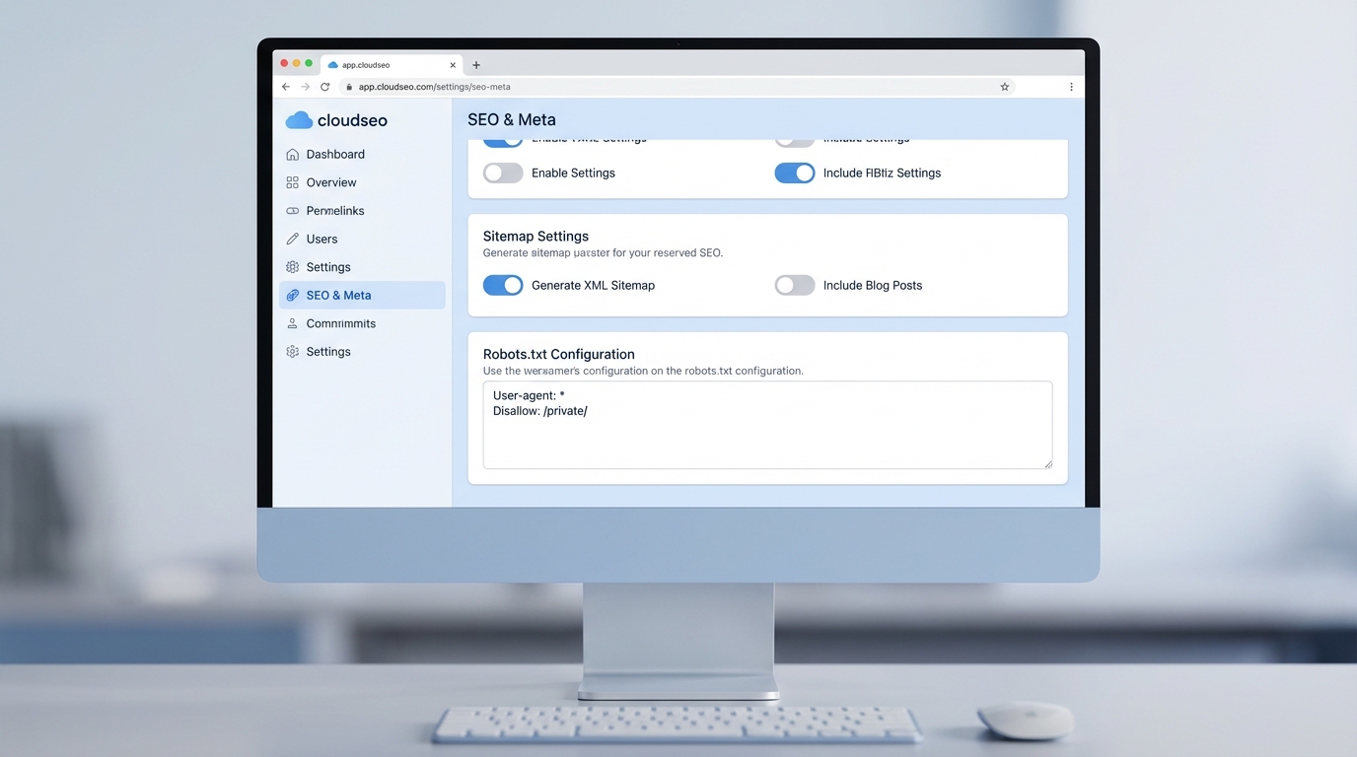
Task: Open a new browser tab
Action: [476, 65]
